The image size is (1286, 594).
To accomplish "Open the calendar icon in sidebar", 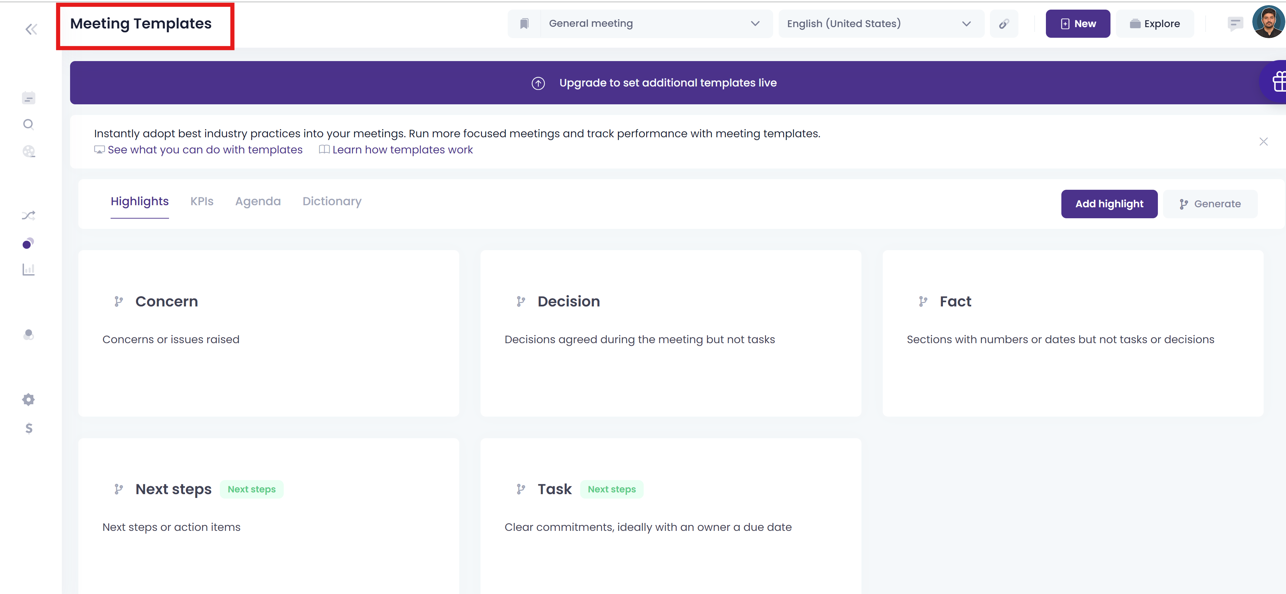I will 29,98.
